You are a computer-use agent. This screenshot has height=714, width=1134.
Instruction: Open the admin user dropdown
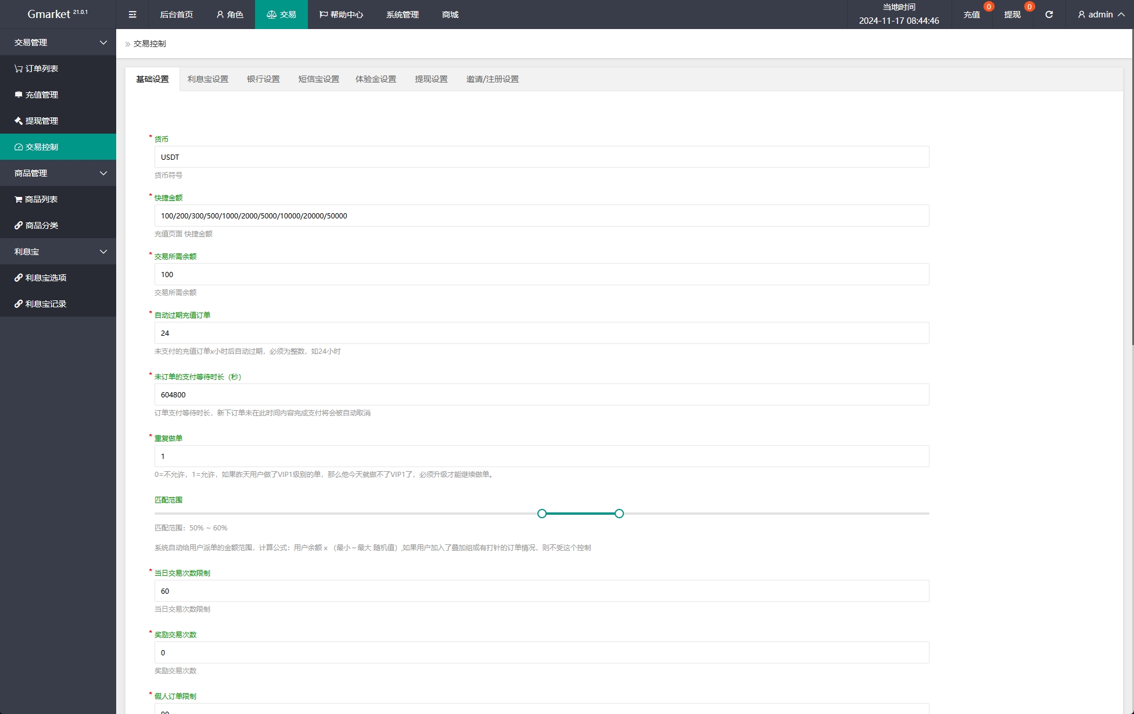(1100, 15)
